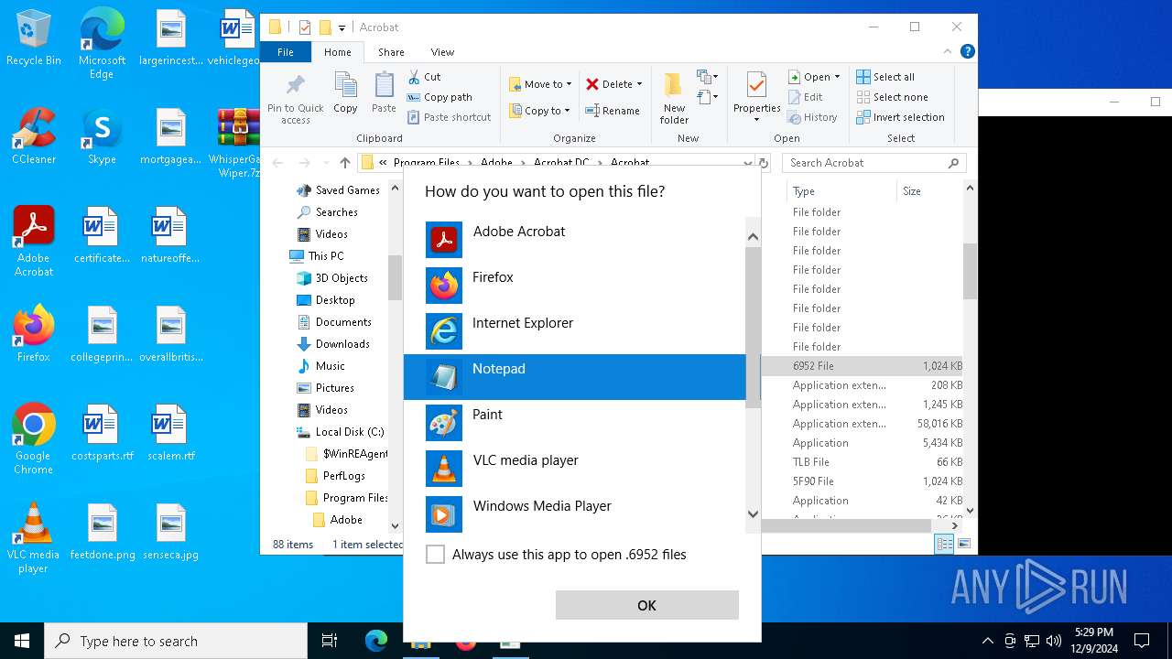Click Paste shortcut in the ribbon

pos(449,117)
